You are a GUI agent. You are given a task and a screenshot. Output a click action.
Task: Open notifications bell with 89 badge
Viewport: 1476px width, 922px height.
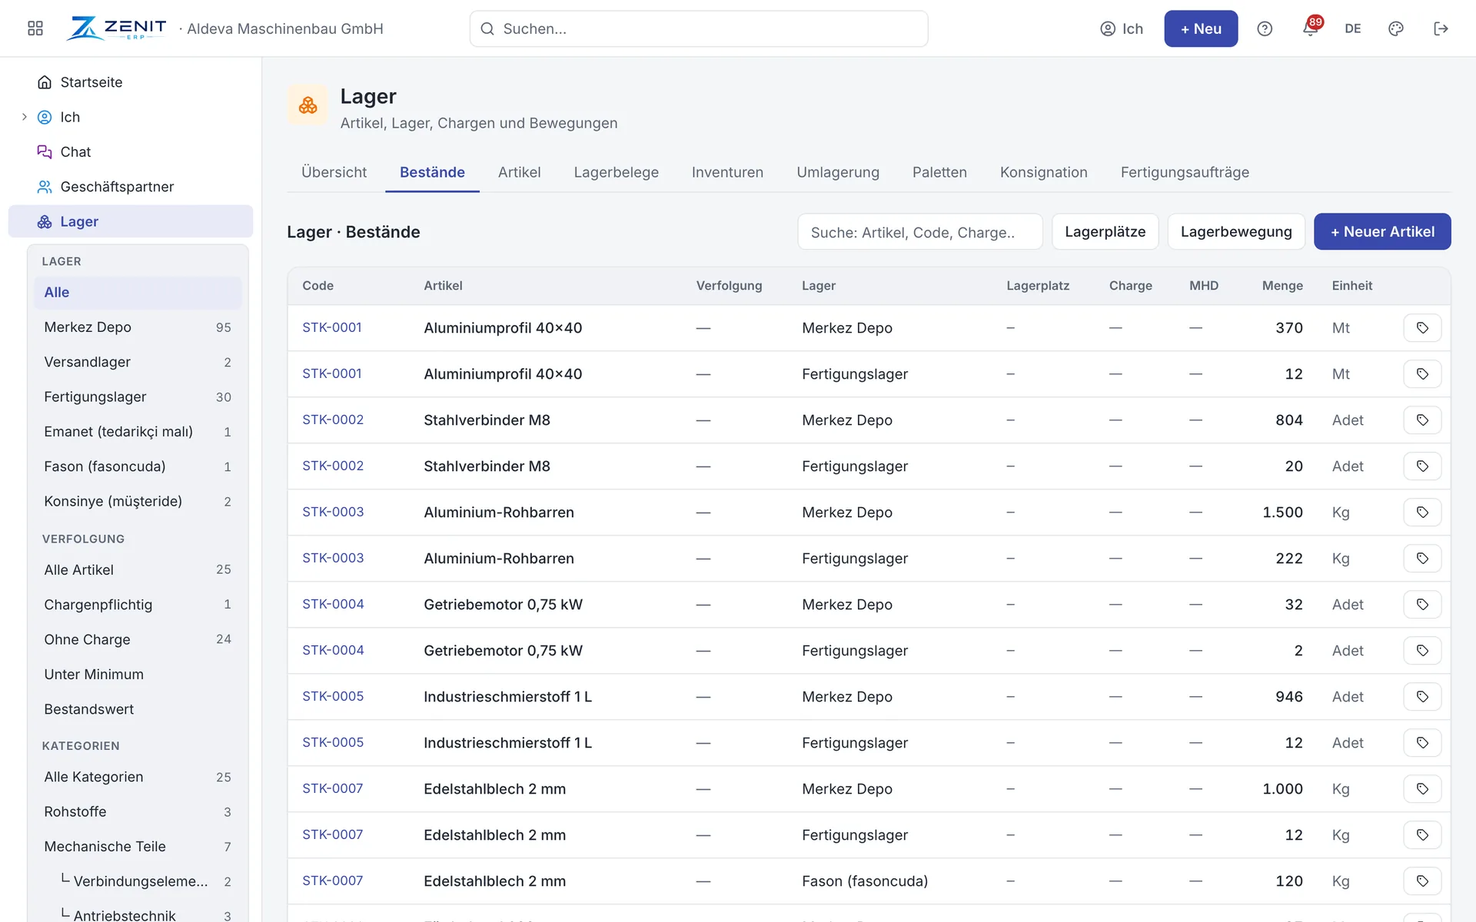coord(1311,28)
